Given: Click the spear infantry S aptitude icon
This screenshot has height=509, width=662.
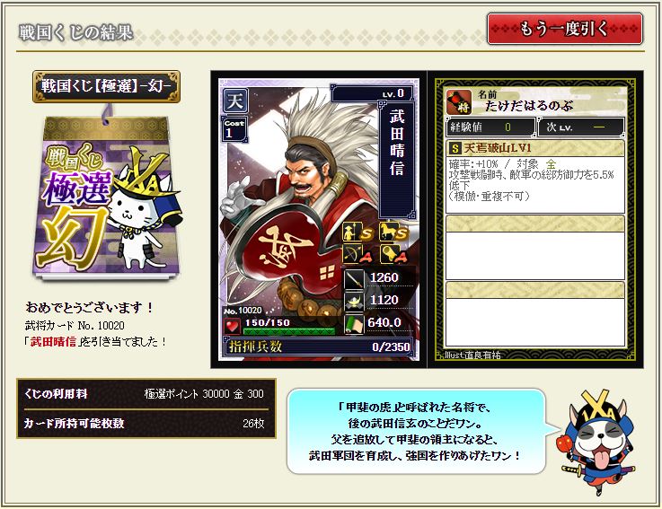Looking at the screenshot, I should [x=357, y=233].
